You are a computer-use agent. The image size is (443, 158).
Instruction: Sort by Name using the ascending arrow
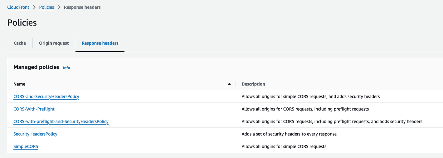[x=229, y=84]
